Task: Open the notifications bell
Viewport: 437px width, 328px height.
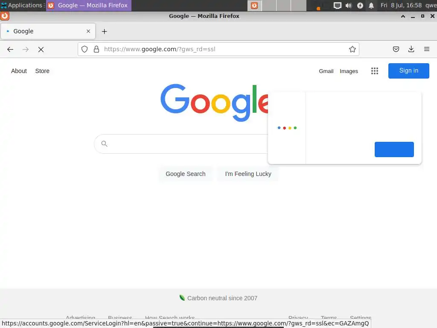Action: 371,6
